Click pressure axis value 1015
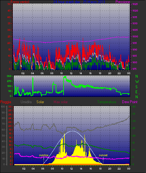This screenshot has width=146, height=173. click(x=135, y=17)
